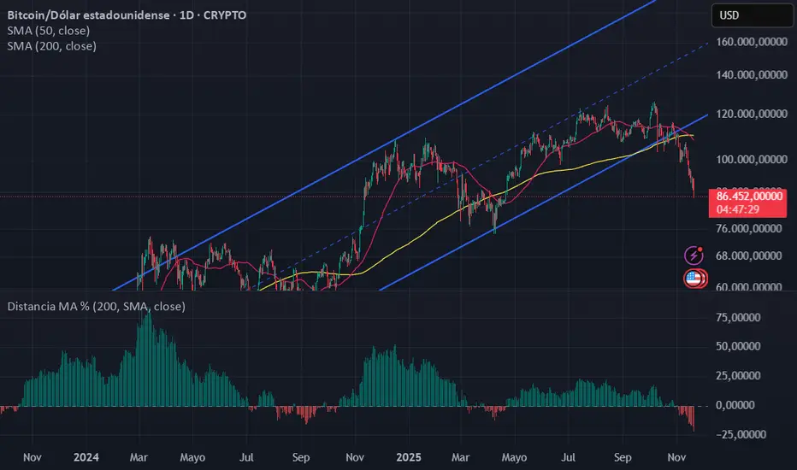The height and width of the screenshot is (470, 797).
Task: Click the 76.000,00000 price axis label
Action: point(748,229)
